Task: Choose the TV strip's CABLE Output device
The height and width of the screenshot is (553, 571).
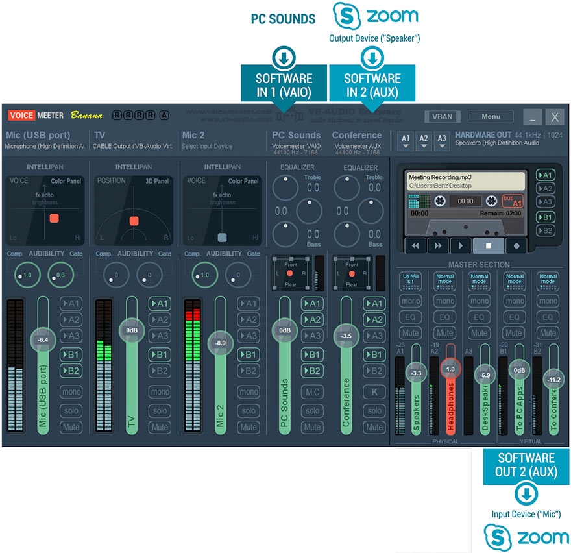Action: (x=132, y=147)
